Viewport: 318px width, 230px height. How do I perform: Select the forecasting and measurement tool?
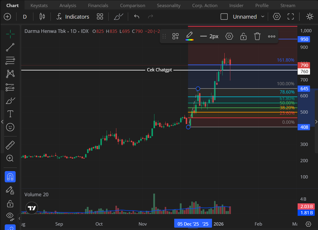10,87
